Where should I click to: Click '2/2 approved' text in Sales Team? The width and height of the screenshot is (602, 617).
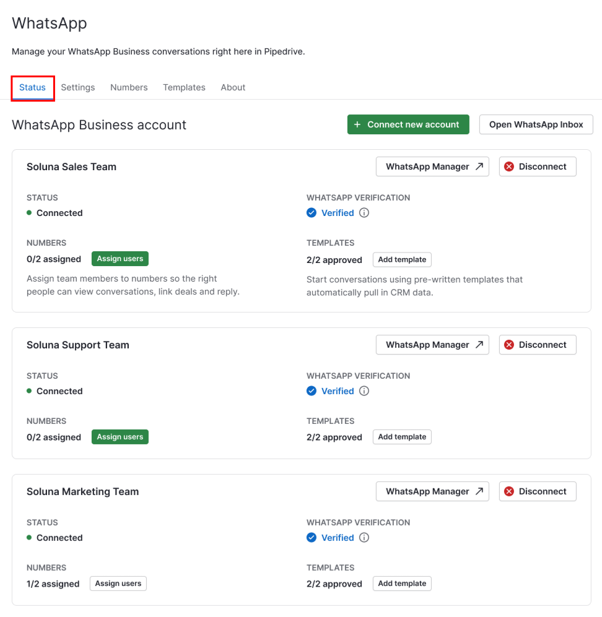334,260
